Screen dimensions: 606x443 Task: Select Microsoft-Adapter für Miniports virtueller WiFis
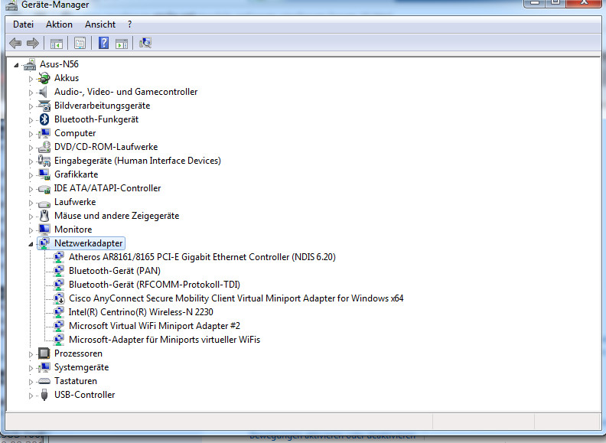165,340
